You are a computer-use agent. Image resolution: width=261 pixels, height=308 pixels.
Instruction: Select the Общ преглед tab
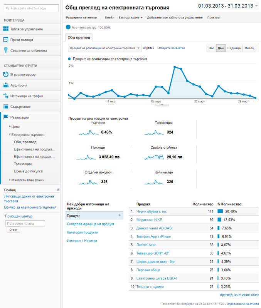pyautogui.click(x=79, y=37)
